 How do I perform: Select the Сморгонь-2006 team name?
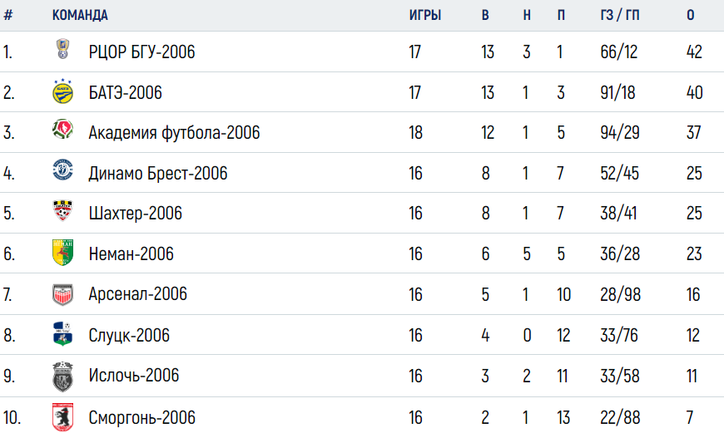coord(141,418)
